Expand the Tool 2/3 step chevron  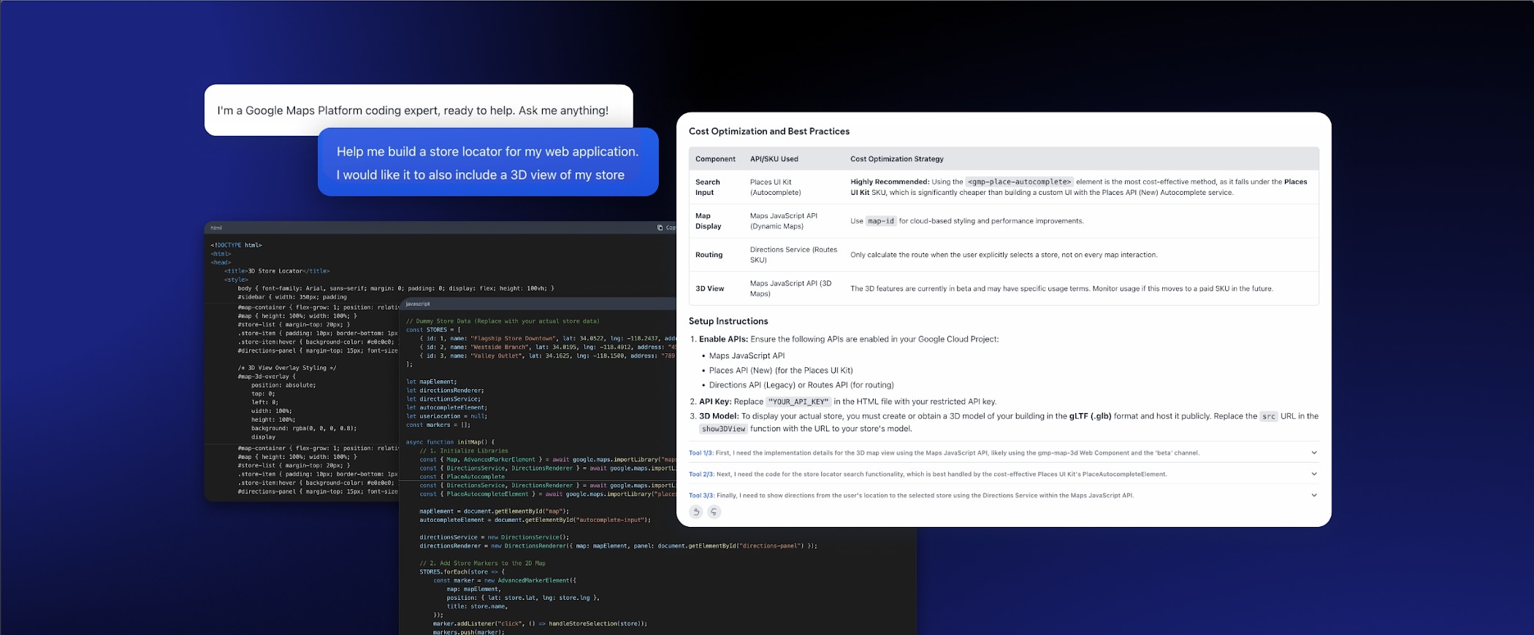point(1313,474)
